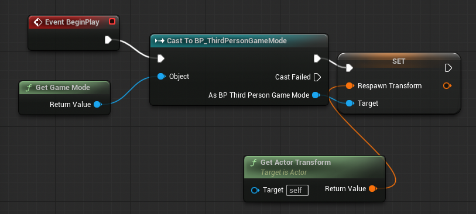The height and width of the screenshot is (214, 476).
Task: Click the Respawn Transform input pin
Action: click(350, 86)
